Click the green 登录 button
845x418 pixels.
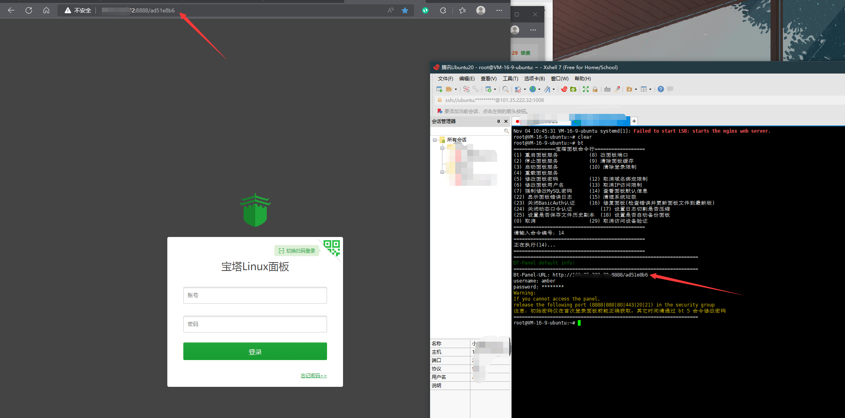[255, 351]
